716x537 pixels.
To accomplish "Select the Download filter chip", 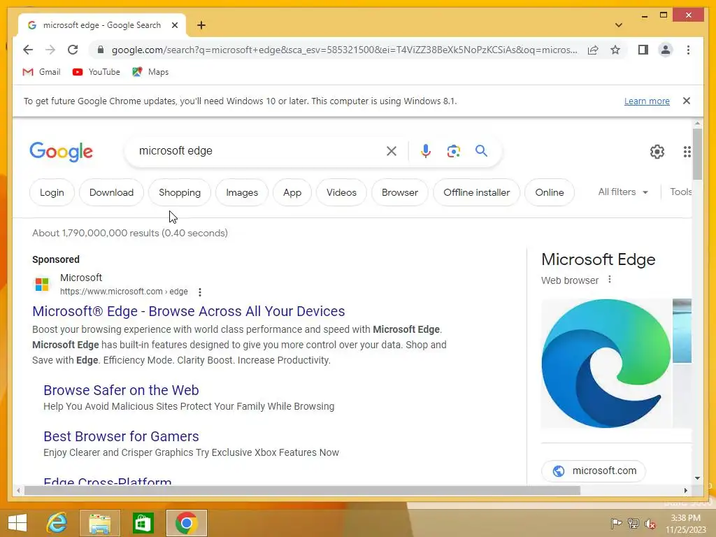I will tap(111, 192).
